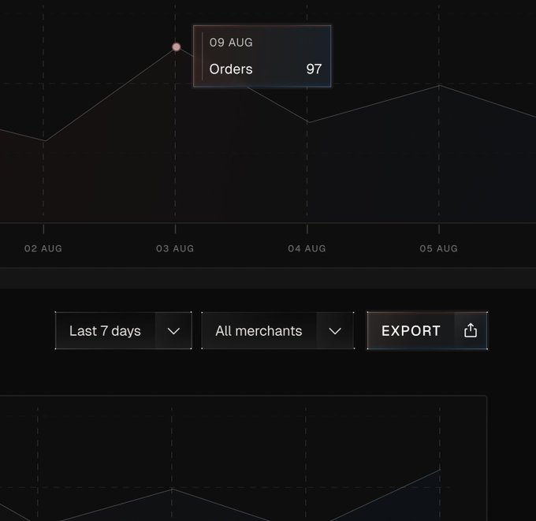Viewport: 536px width, 521px height.
Task: Select the highlighted data point on chart
Action: 177,47
